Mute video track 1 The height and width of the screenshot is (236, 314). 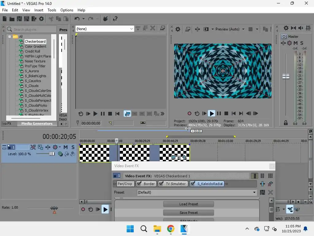pyautogui.click(x=66, y=147)
